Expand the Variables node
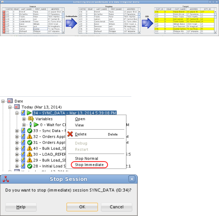Screen dimensions: 219x216 pyautogui.click(x=24, y=119)
